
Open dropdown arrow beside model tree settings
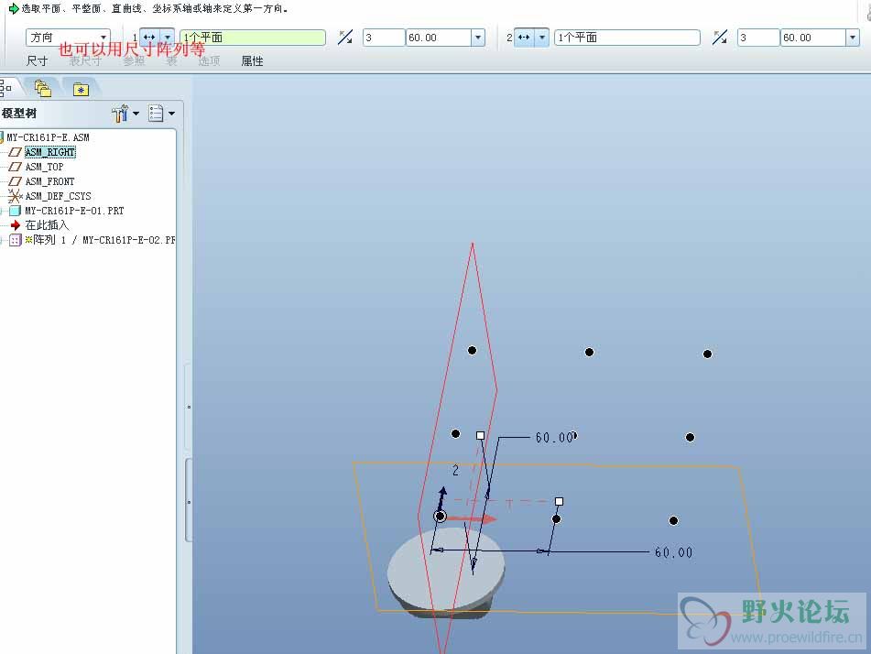point(136,114)
